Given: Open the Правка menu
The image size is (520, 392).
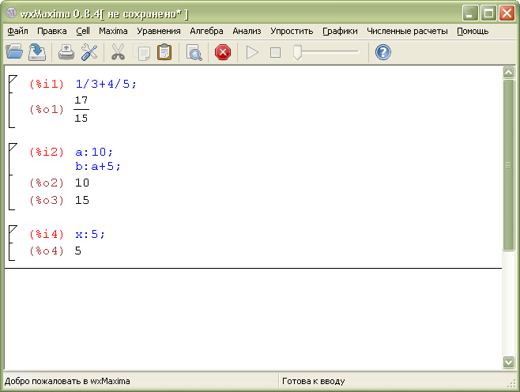Looking at the screenshot, I should 51,31.
